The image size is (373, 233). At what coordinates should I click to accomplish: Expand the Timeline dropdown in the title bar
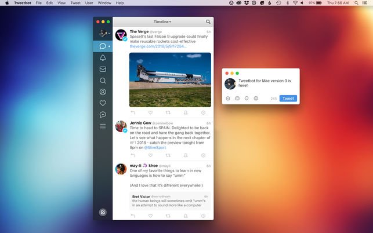(x=162, y=22)
